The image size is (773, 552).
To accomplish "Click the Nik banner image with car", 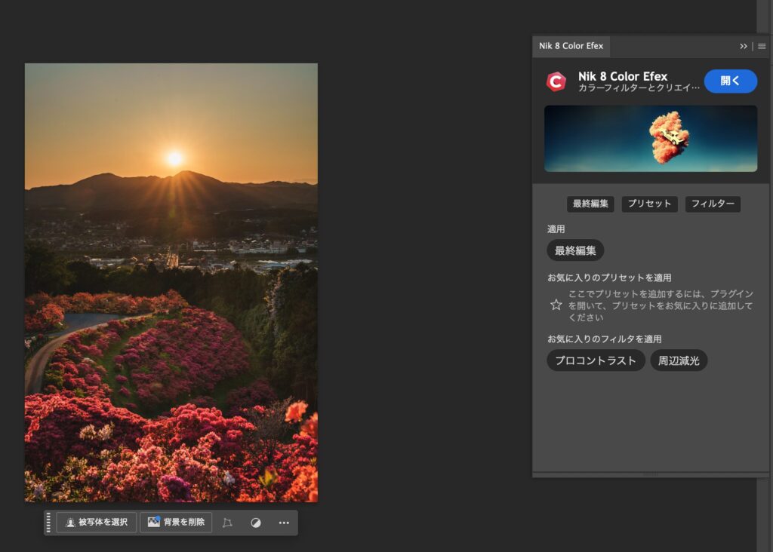I will pos(650,139).
